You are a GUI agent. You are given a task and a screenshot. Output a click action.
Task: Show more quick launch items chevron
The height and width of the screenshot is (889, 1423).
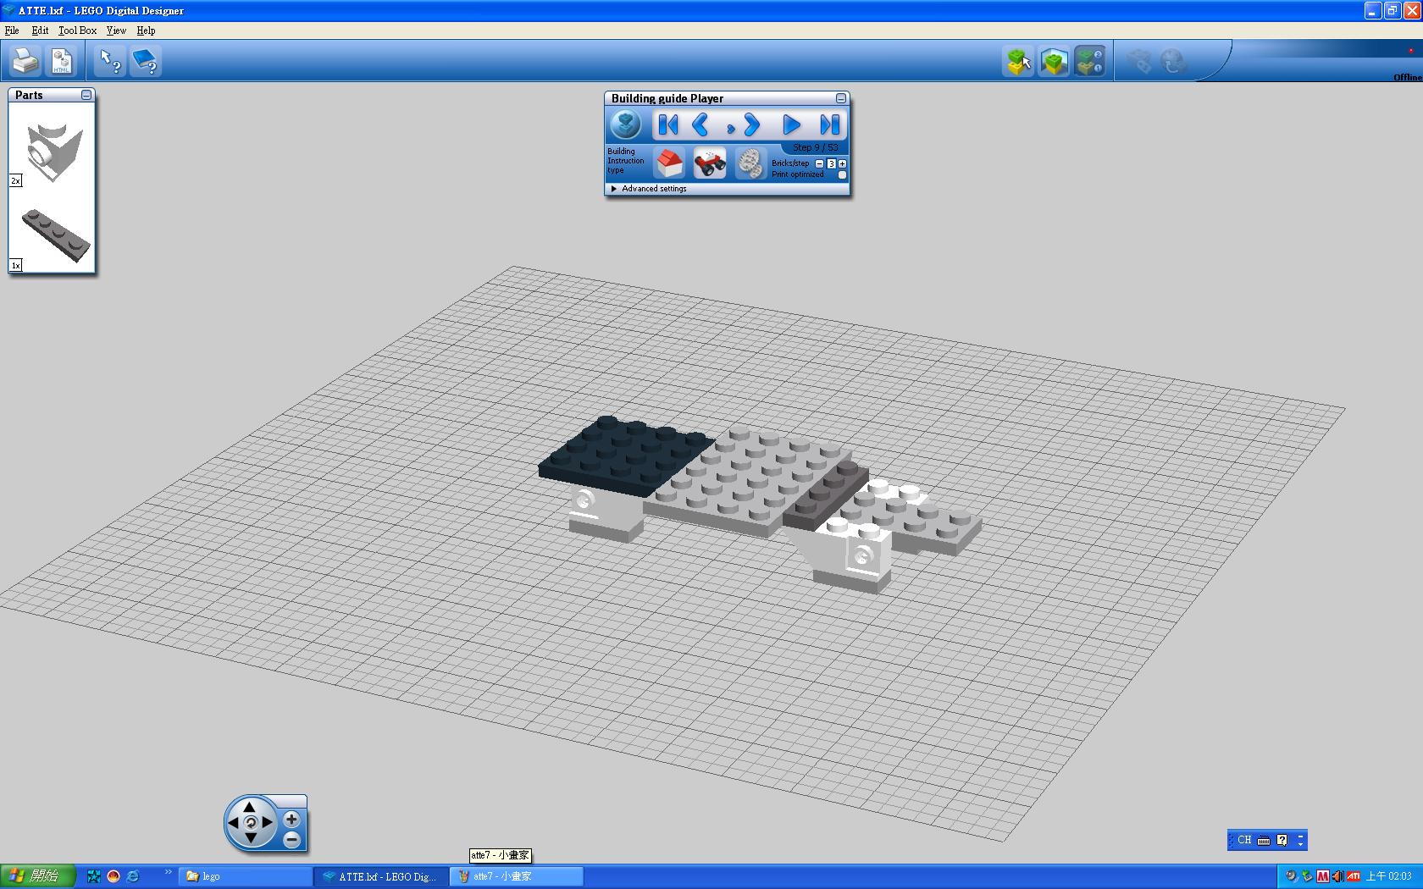(168, 872)
